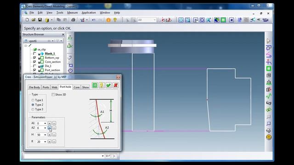The image size is (294, 165).
Task: Open the dropdown arrow next to cylinder icon
Action: point(52,20)
